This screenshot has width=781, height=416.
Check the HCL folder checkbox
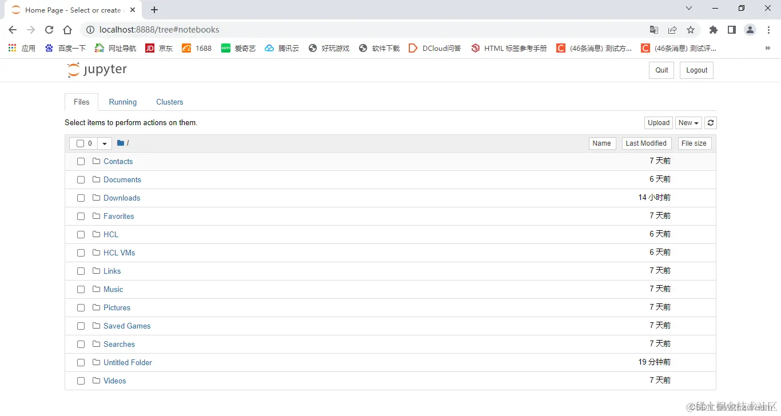point(81,235)
